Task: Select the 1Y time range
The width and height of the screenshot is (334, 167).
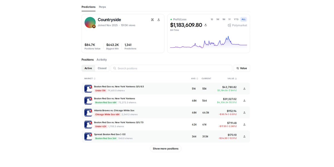Action: click(x=230, y=19)
